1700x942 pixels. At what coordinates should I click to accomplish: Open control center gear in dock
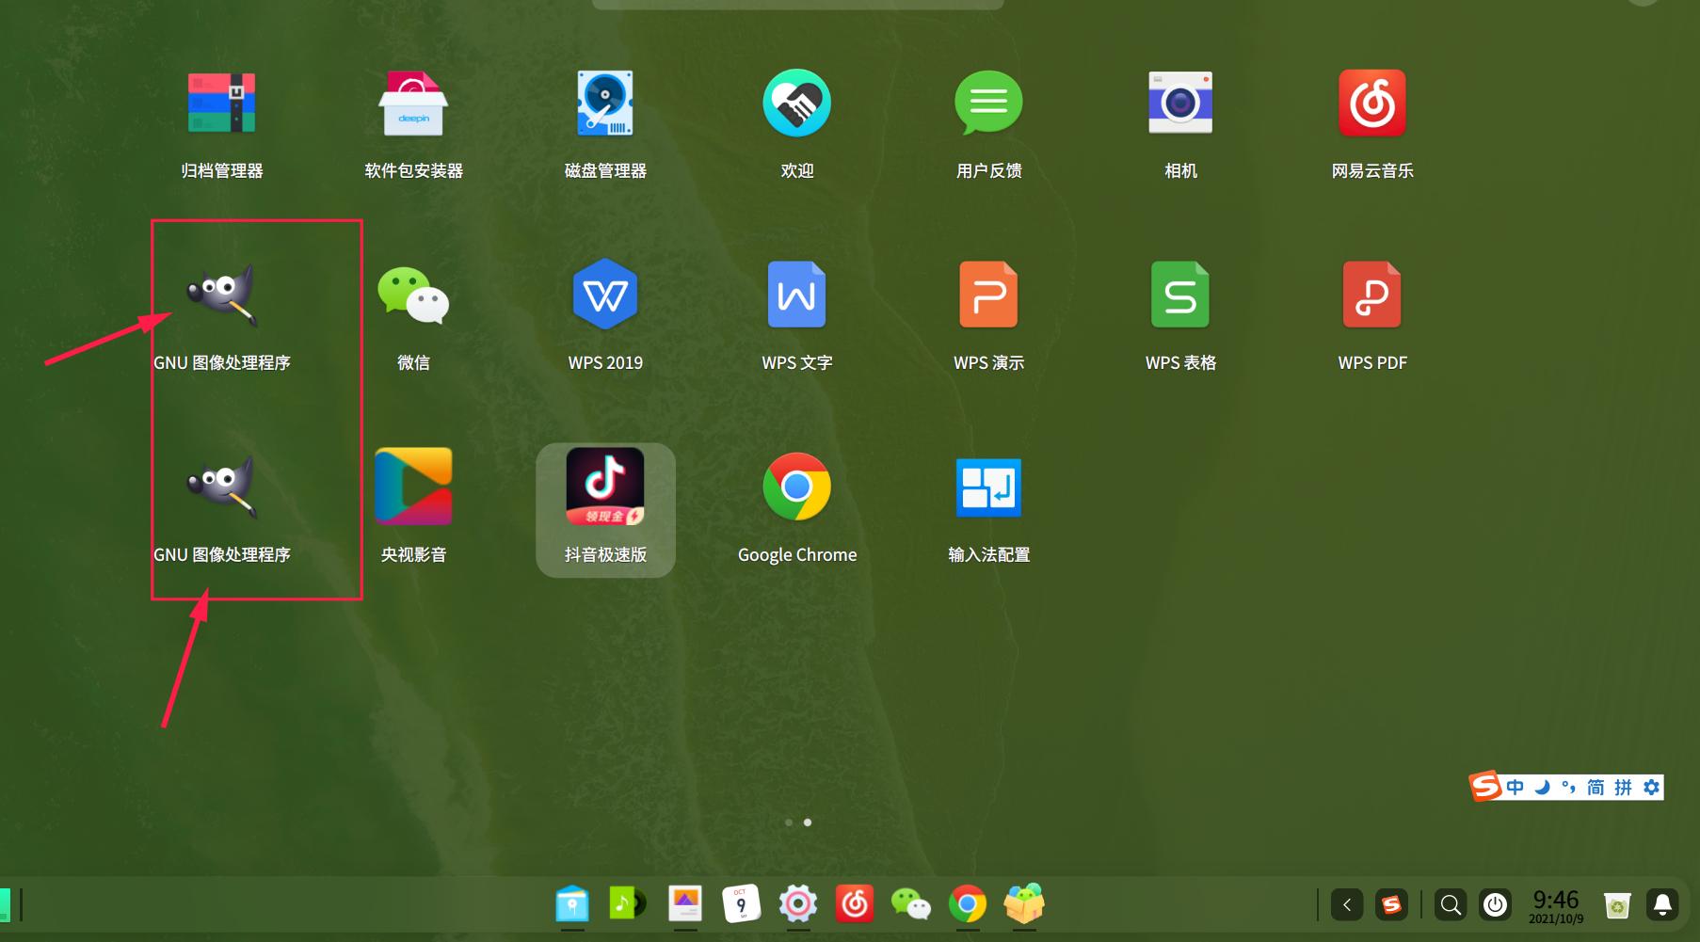pos(797,904)
